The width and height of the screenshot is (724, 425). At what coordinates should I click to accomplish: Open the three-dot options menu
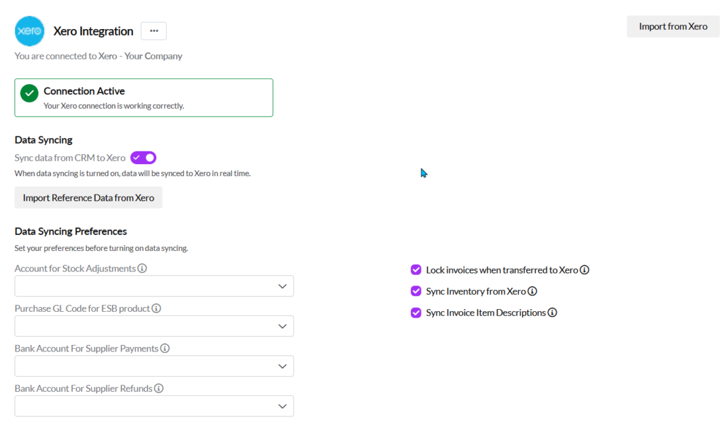point(153,31)
